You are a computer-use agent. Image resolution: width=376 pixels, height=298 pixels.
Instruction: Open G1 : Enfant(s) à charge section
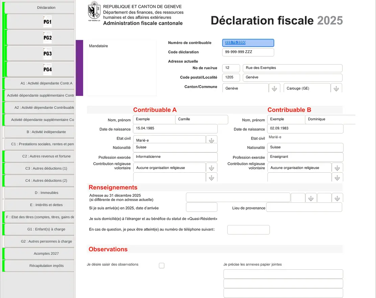40,229
